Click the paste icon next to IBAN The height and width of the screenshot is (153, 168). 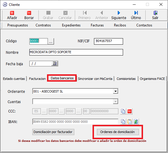[130, 122]
